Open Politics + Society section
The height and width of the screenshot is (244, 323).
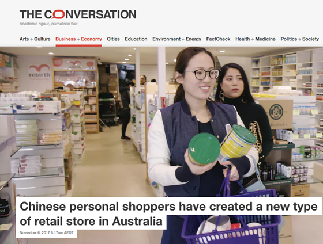(300, 39)
